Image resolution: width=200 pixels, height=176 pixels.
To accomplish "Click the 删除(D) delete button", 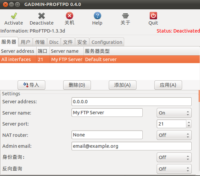I will 77,85.
